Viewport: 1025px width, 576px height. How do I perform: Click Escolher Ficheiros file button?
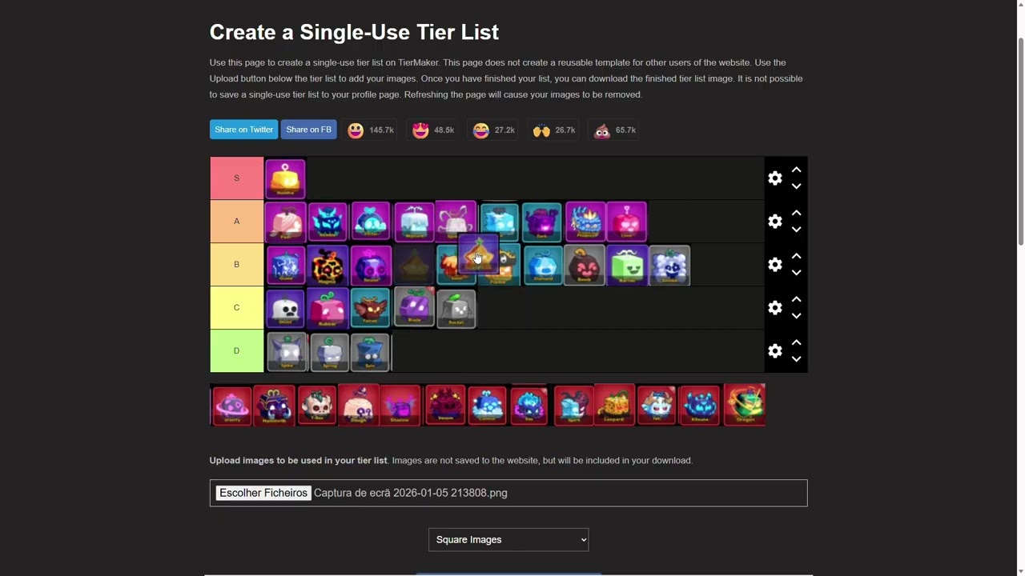(263, 493)
